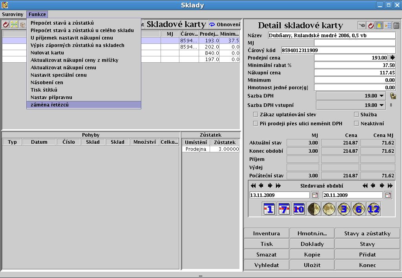Click the box package icon in left toolbar

pos(22,24)
